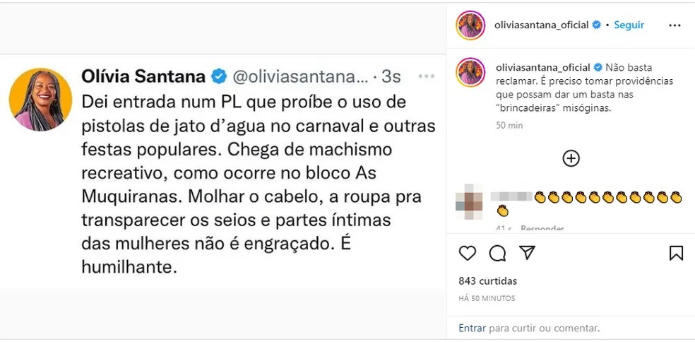
Task: Open the three-dot post options menu
Action: point(675,25)
